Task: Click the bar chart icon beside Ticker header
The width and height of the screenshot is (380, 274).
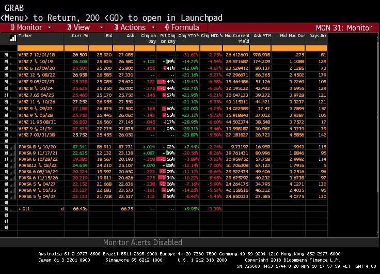Action: pyautogui.click(x=13, y=39)
